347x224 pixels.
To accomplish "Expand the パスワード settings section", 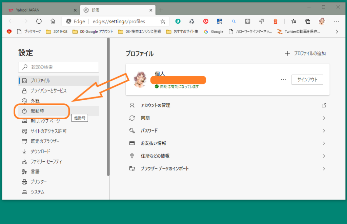I will point(227,130).
